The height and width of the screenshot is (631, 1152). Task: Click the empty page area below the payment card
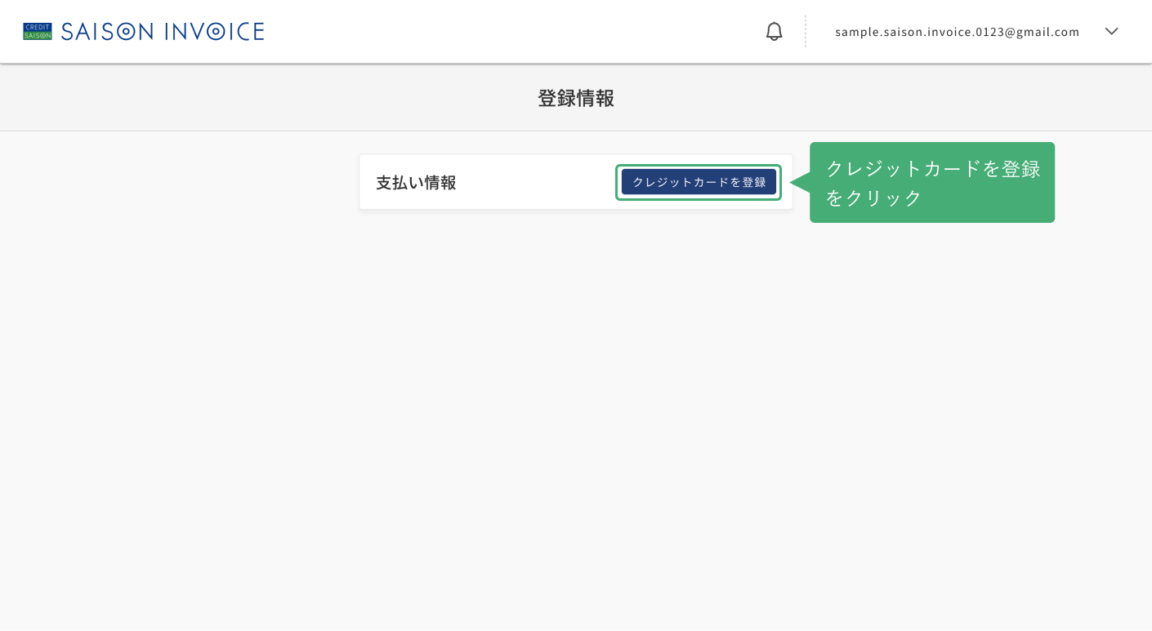tap(576, 408)
